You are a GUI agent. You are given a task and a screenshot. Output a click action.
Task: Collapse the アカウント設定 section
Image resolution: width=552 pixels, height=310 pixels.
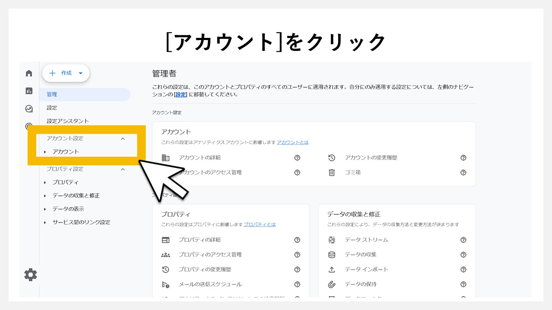[122, 139]
